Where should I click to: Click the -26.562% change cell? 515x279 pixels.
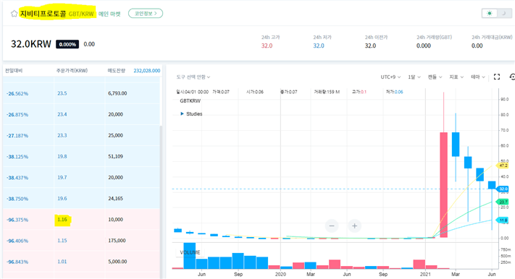coord(17,94)
